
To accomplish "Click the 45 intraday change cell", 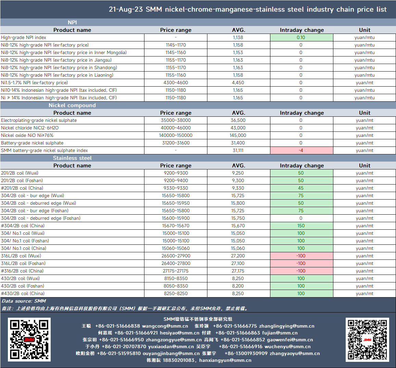I will 302,188.
